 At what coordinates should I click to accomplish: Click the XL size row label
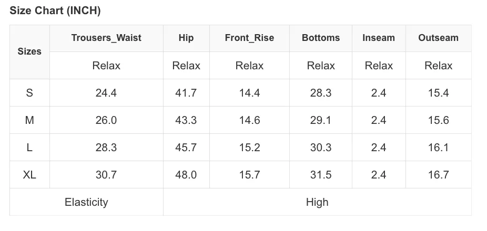(x=29, y=175)
